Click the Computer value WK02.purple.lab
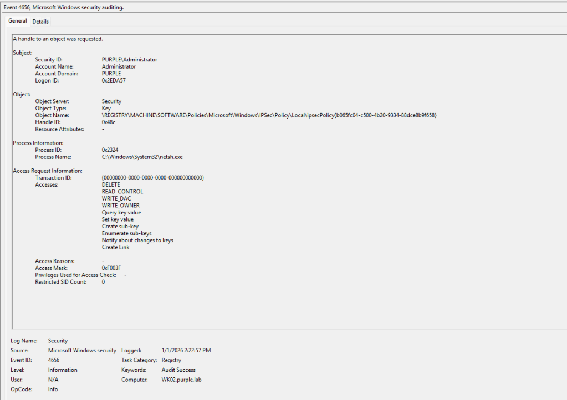 click(x=181, y=380)
